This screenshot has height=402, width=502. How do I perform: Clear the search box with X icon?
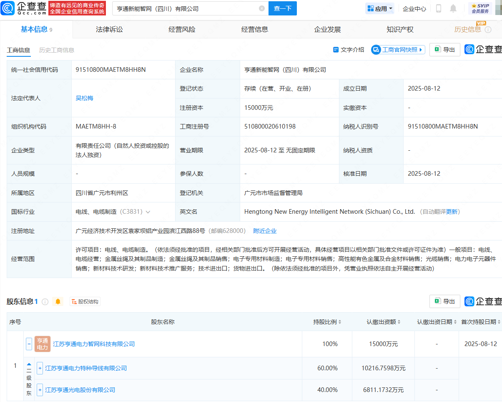coord(261,8)
